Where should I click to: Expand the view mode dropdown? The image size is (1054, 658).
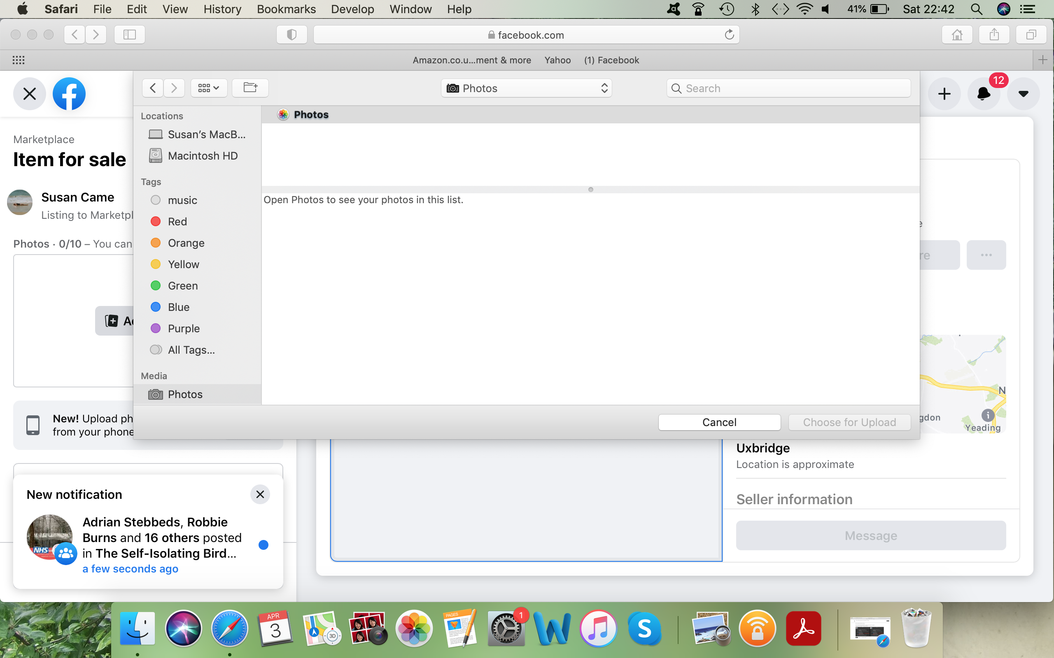pos(209,88)
